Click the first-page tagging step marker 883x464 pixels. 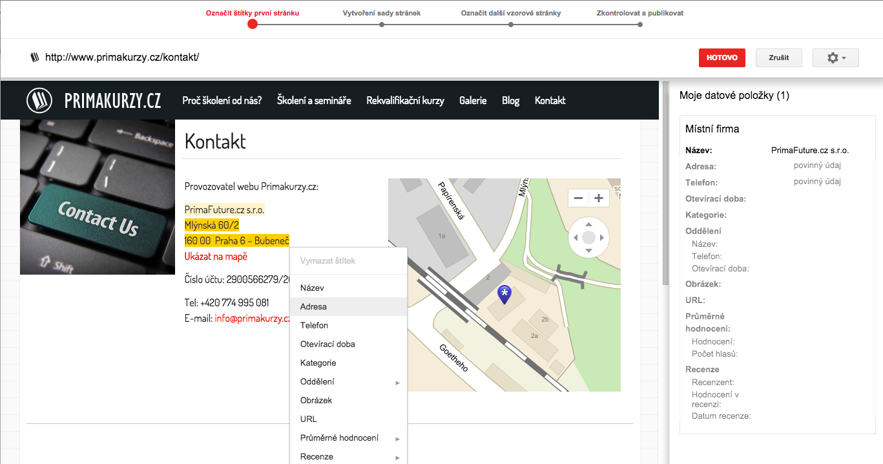tap(253, 24)
